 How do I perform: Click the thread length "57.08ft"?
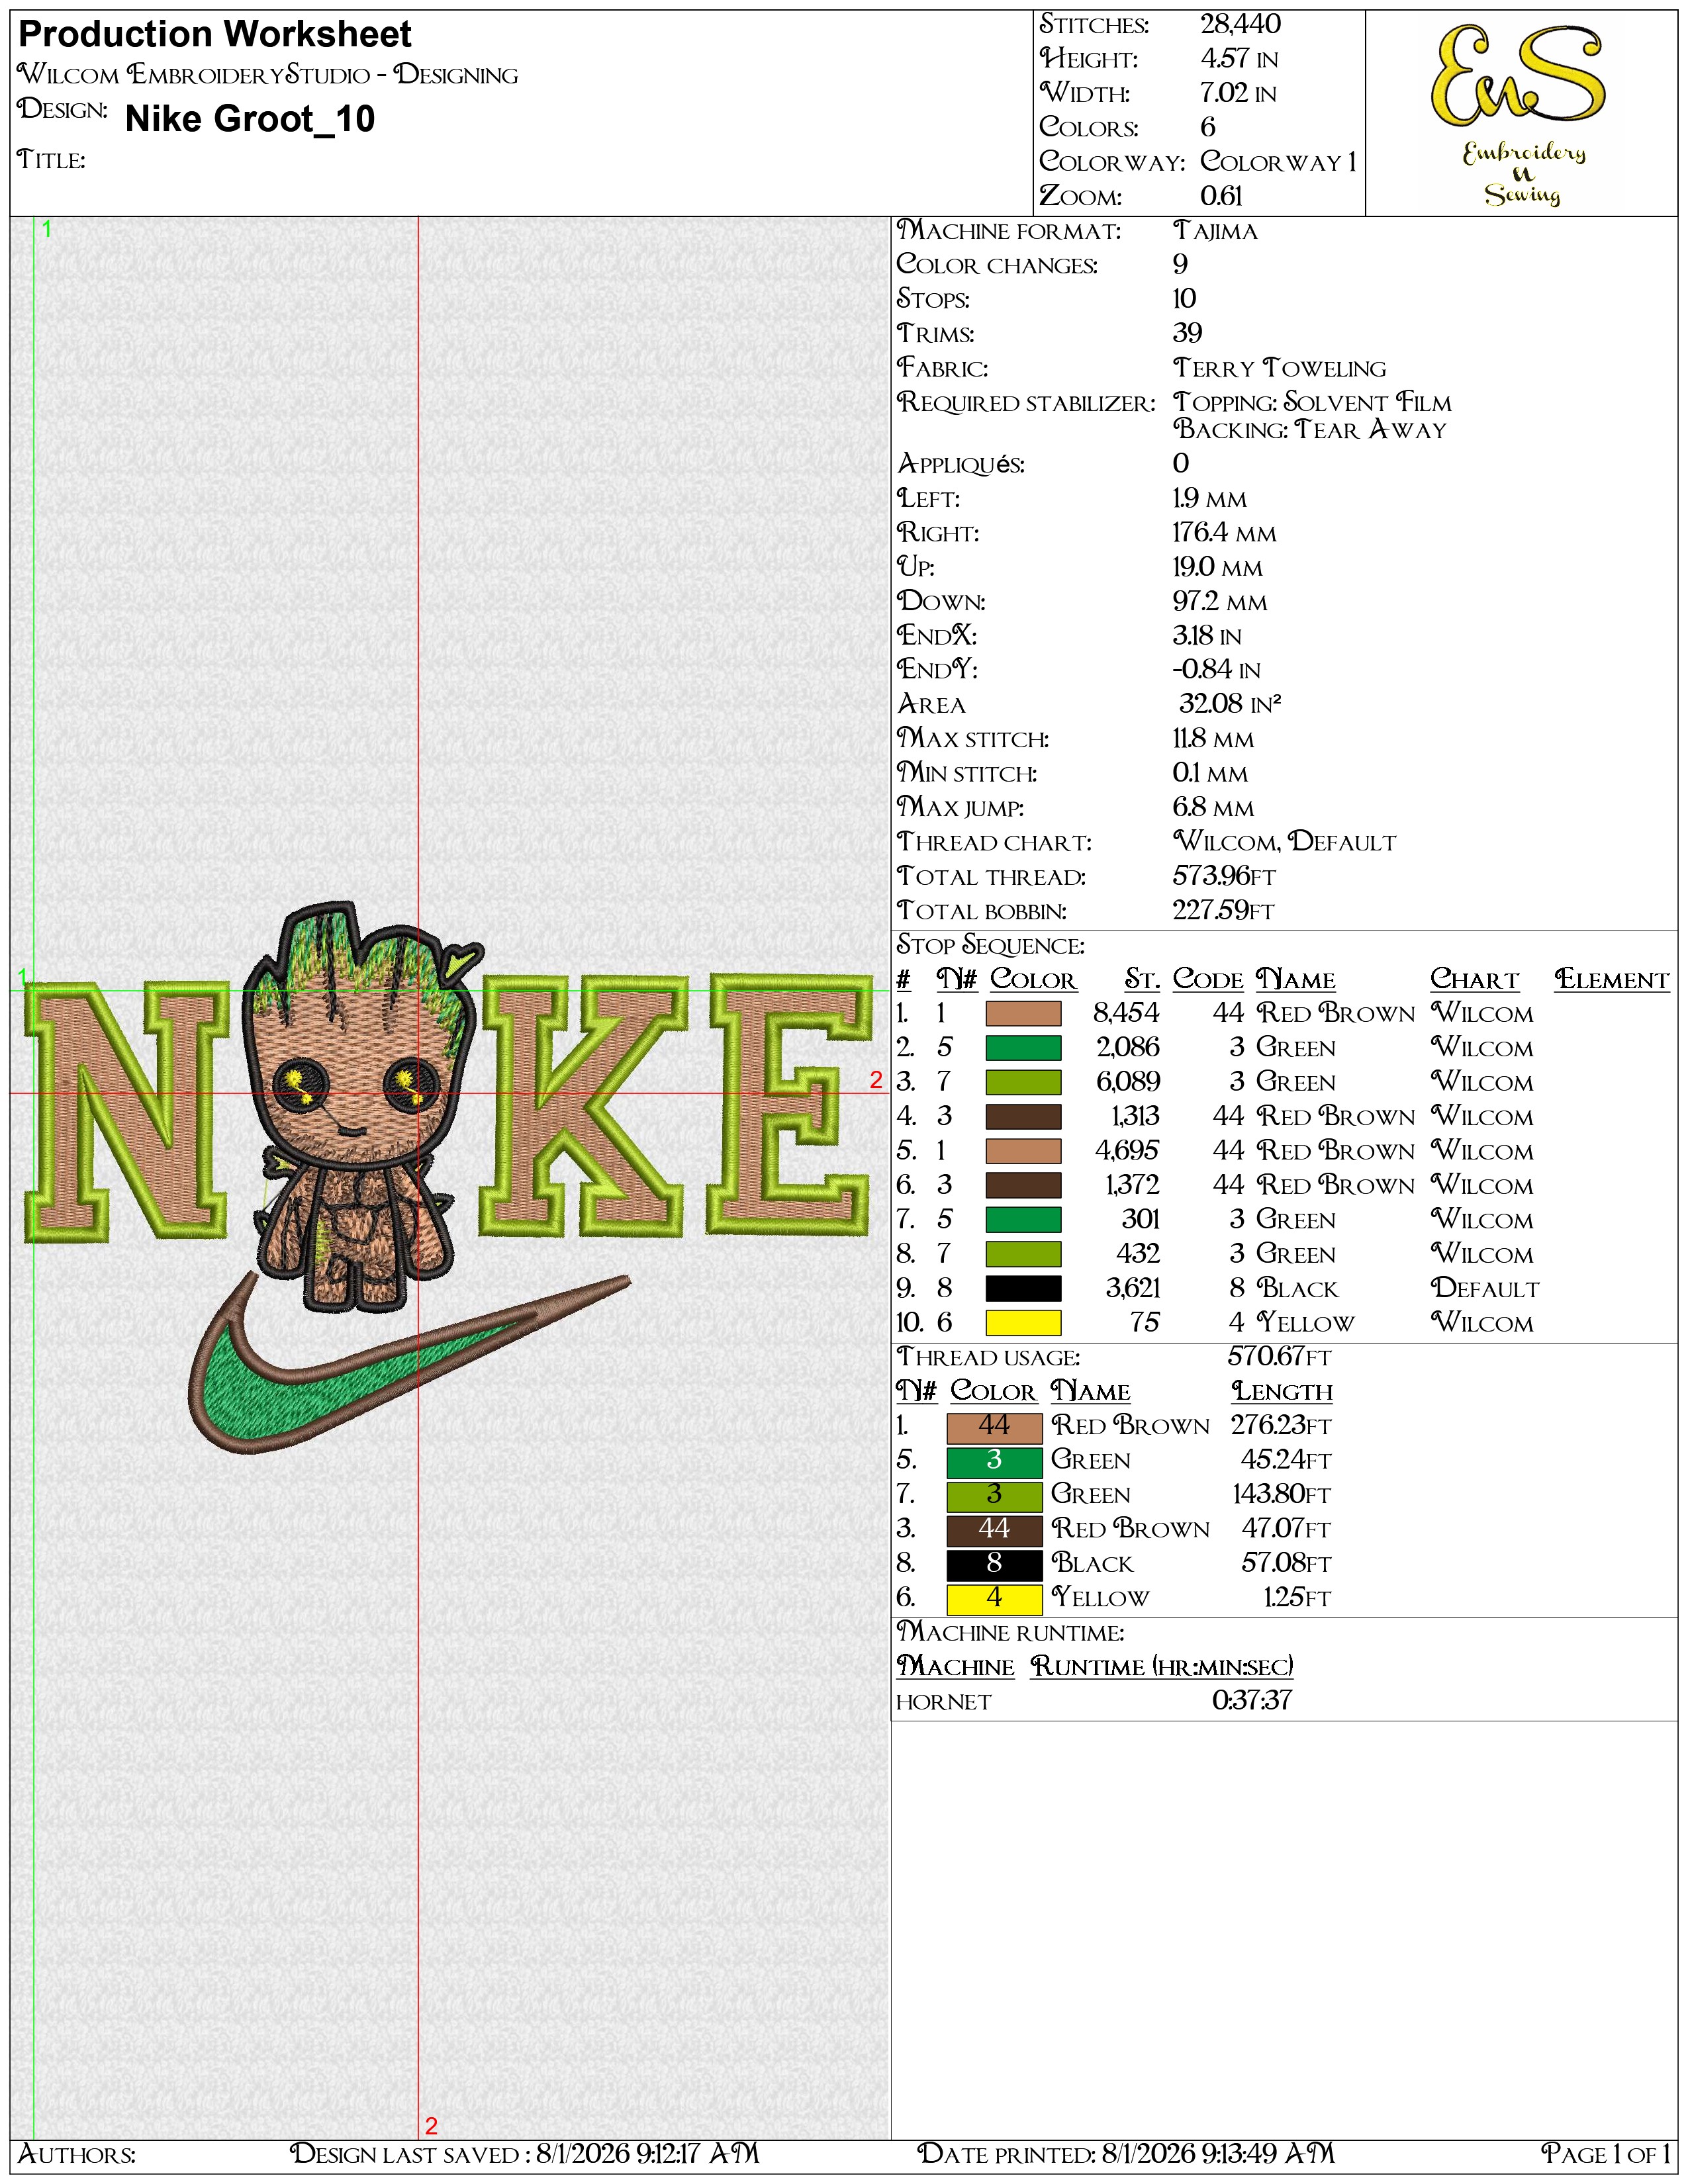(1286, 1563)
